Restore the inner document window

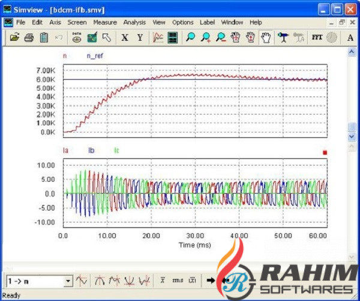(342, 22)
